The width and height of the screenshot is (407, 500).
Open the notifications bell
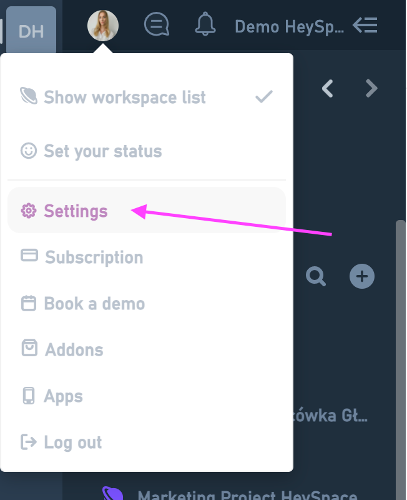tap(205, 26)
